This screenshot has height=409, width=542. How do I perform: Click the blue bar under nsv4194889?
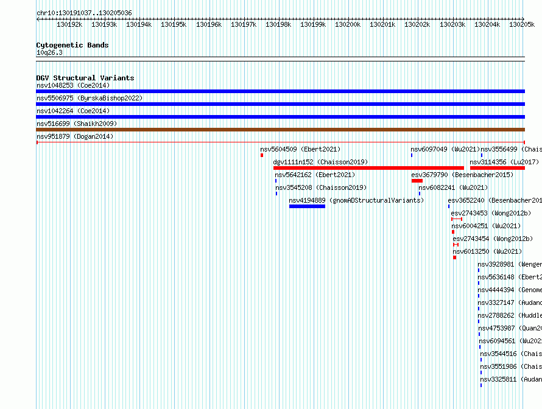307,206
